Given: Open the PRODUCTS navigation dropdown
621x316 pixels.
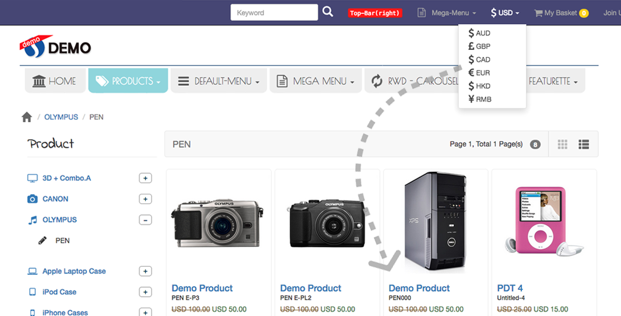Looking at the screenshot, I should (128, 80).
